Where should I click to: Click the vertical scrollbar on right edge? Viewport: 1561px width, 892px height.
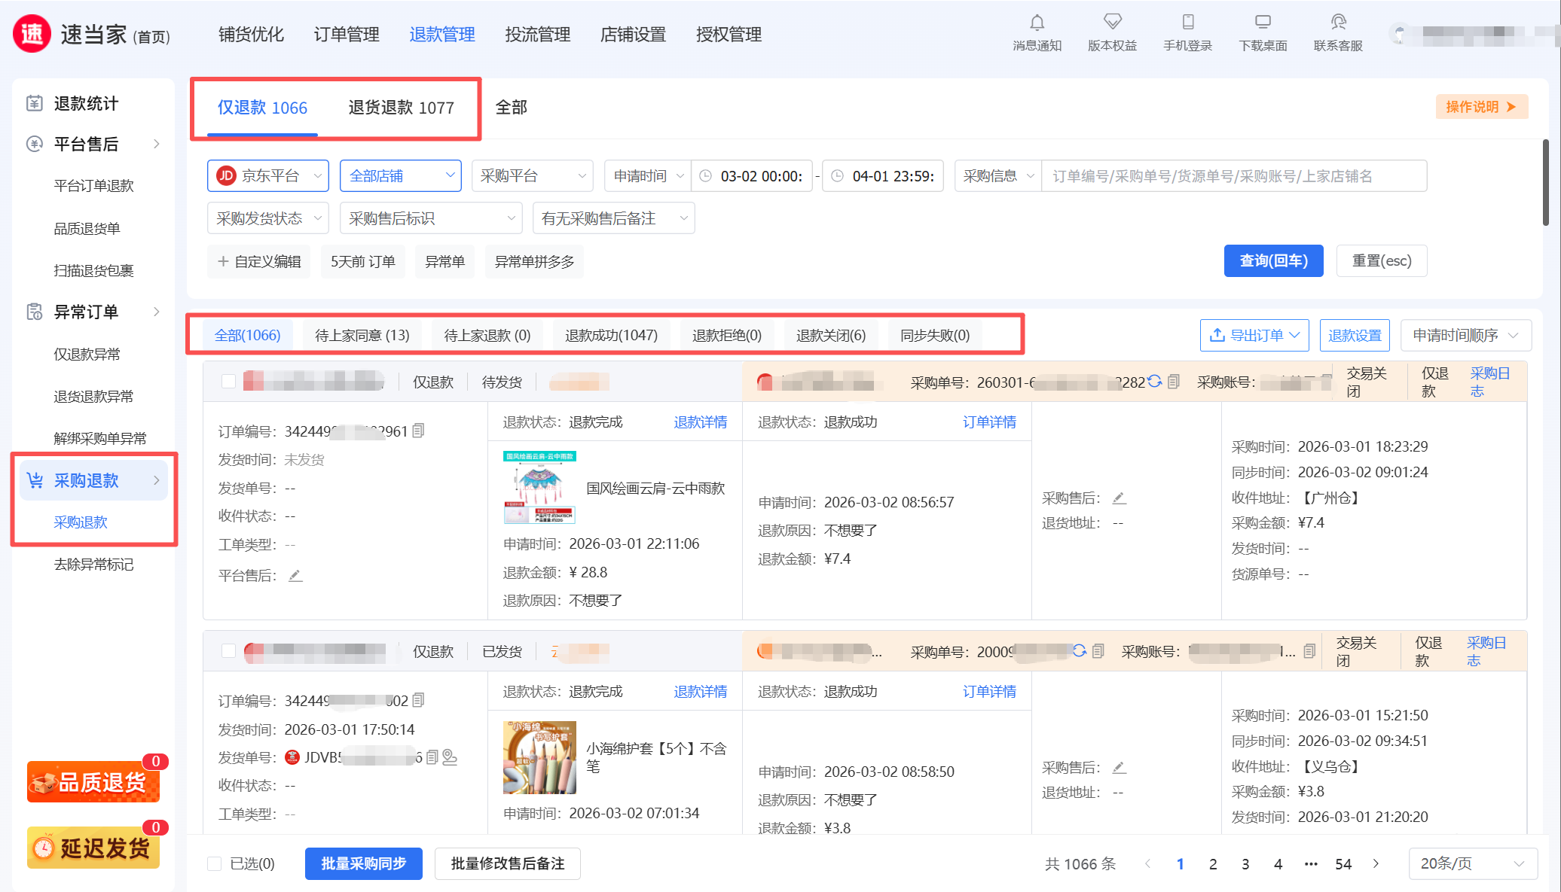pos(1545,183)
